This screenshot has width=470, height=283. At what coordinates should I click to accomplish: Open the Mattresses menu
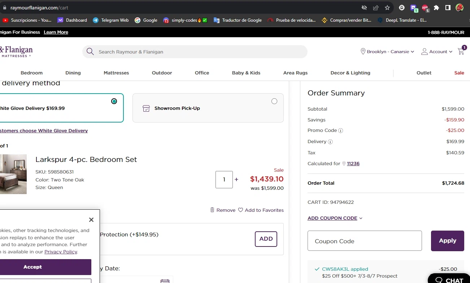tap(116, 73)
